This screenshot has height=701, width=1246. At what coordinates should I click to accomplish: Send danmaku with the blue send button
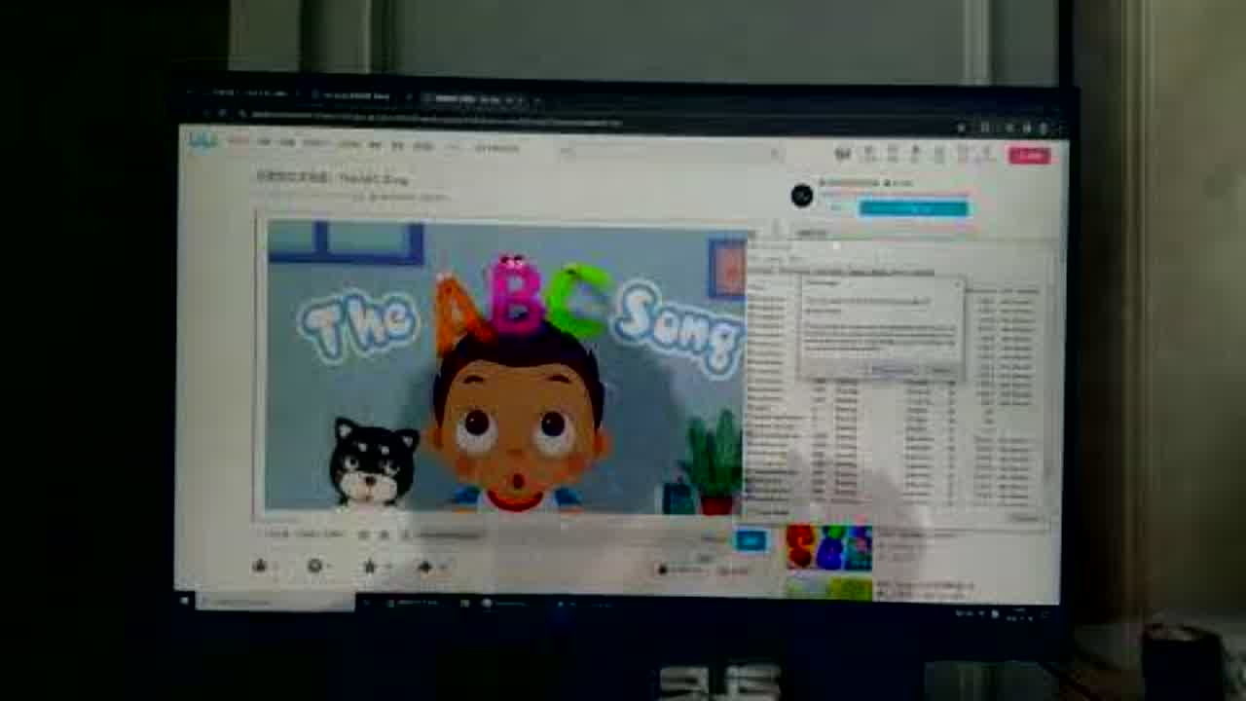(x=751, y=539)
